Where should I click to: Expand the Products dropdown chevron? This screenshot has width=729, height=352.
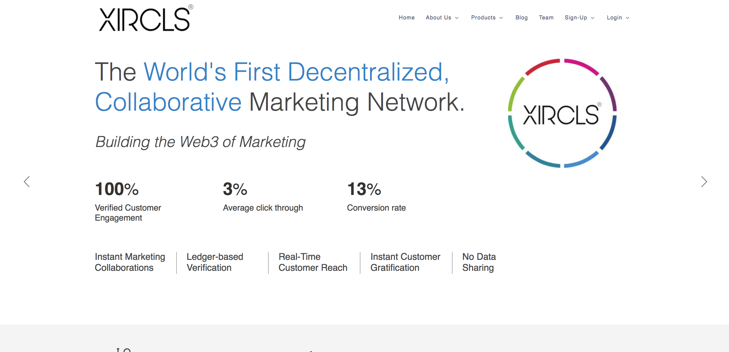point(501,18)
